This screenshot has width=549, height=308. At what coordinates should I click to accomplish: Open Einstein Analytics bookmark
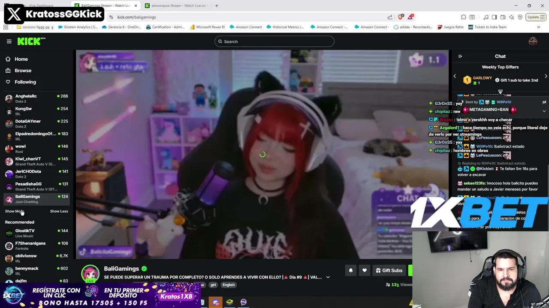[77, 27]
